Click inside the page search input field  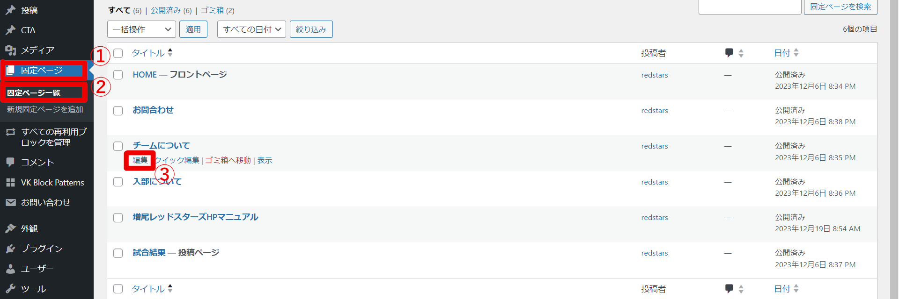pos(750,7)
